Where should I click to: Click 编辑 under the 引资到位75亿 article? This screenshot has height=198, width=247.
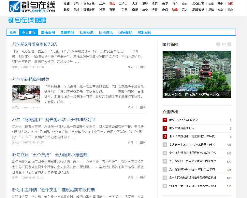pyautogui.click(x=130, y=67)
